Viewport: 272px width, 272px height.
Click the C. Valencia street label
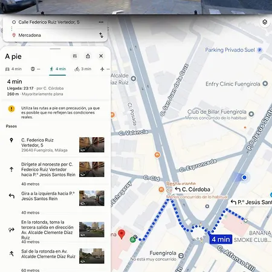coord(134,132)
